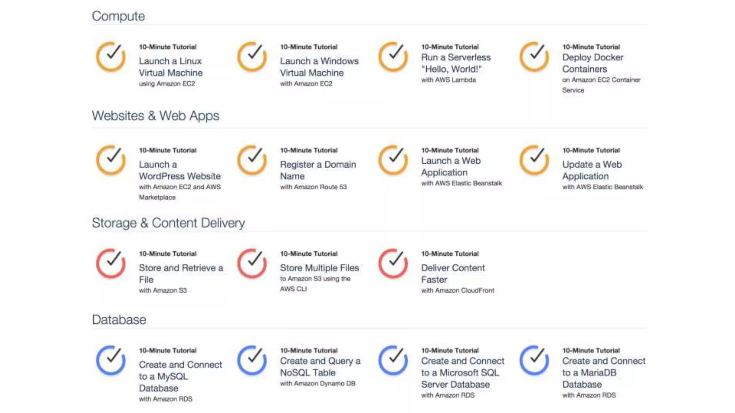Screen dimensions: 735x413
Task: Open the Microsoft SQL Server Database tutorial
Action: pos(463,372)
